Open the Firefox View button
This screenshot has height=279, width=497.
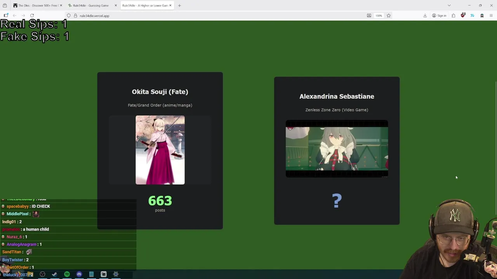tap(5, 5)
